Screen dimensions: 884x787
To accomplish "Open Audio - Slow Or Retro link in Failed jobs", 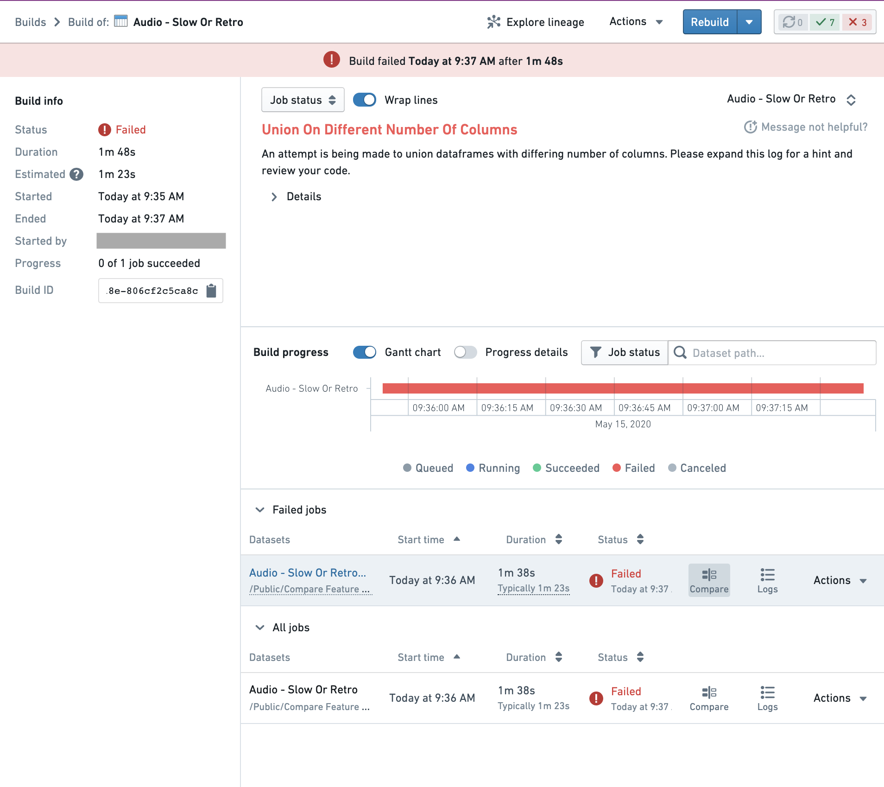I will coord(308,573).
